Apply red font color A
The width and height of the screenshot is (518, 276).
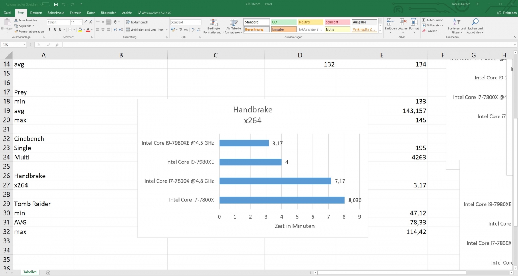88,29
